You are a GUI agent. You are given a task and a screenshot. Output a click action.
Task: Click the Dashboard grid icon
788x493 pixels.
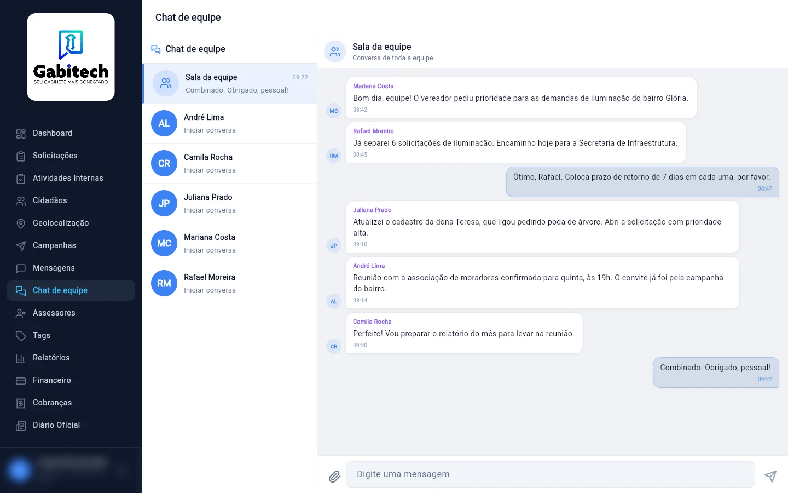pyautogui.click(x=21, y=134)
